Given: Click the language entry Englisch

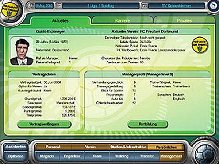Looking at the screenshot, I should click(179, 99).
